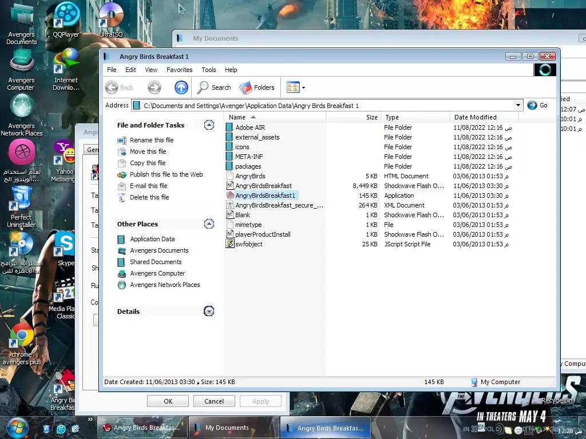The height and width of the screenshot is (439, 586).
Task: Click E-mail this file
Action: (x=148, y=186)
